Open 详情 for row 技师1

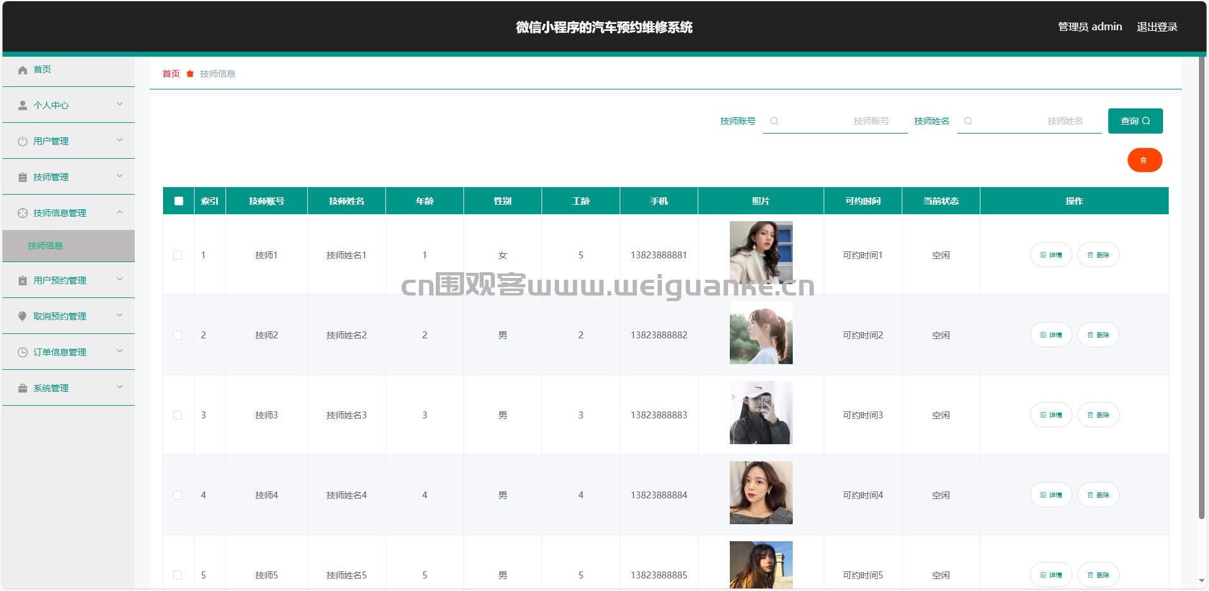coord(1050,255)
